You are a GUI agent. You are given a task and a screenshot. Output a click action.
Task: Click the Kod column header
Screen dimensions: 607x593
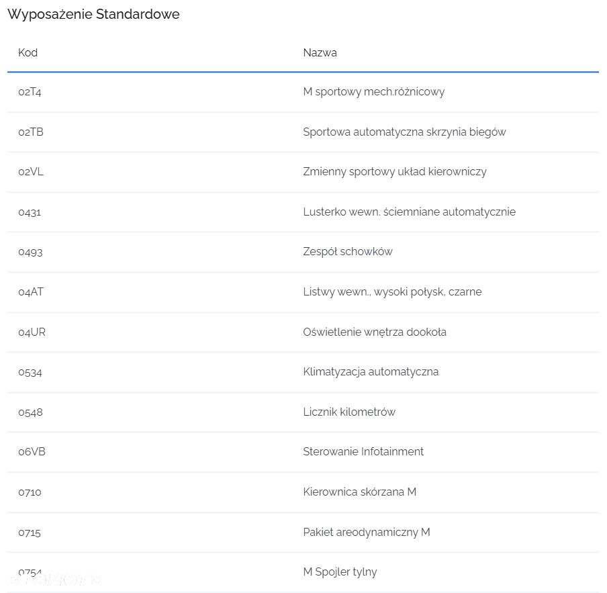[28, 52]
